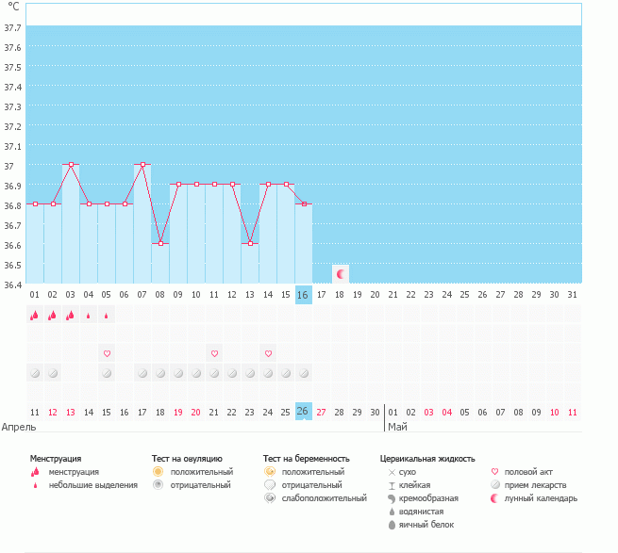Select the heart icon on day 11
The image size is (618, 553).
coord(214,353)
